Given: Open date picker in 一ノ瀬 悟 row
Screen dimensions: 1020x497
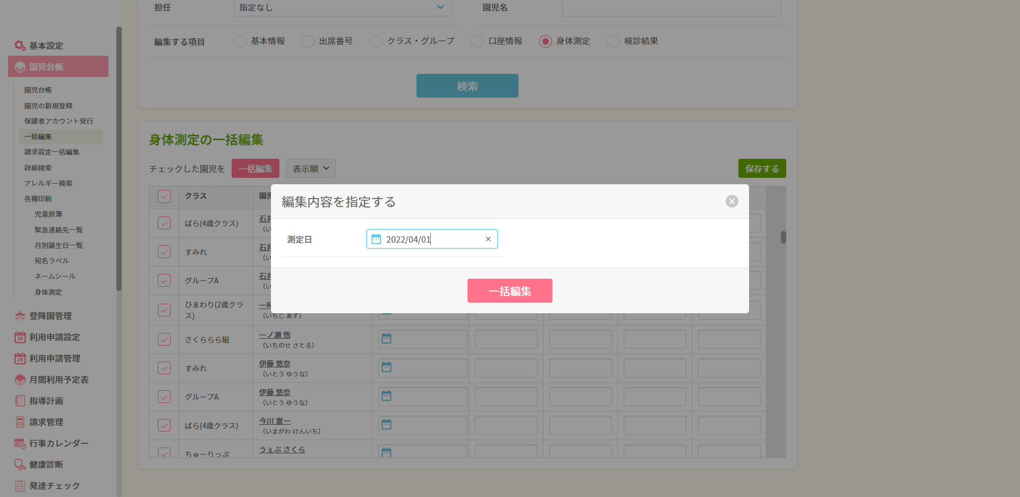Looking at the screenshot, I should coord(387,339).
